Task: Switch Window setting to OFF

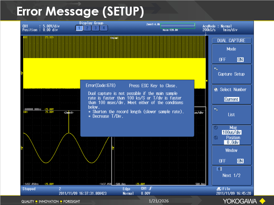Action: 222,161
